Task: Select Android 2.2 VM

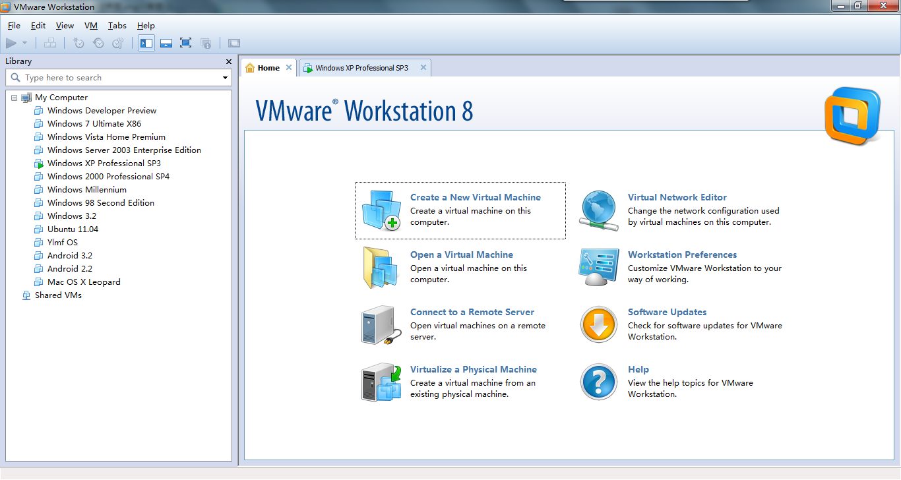Action: [x=69, y=269]
